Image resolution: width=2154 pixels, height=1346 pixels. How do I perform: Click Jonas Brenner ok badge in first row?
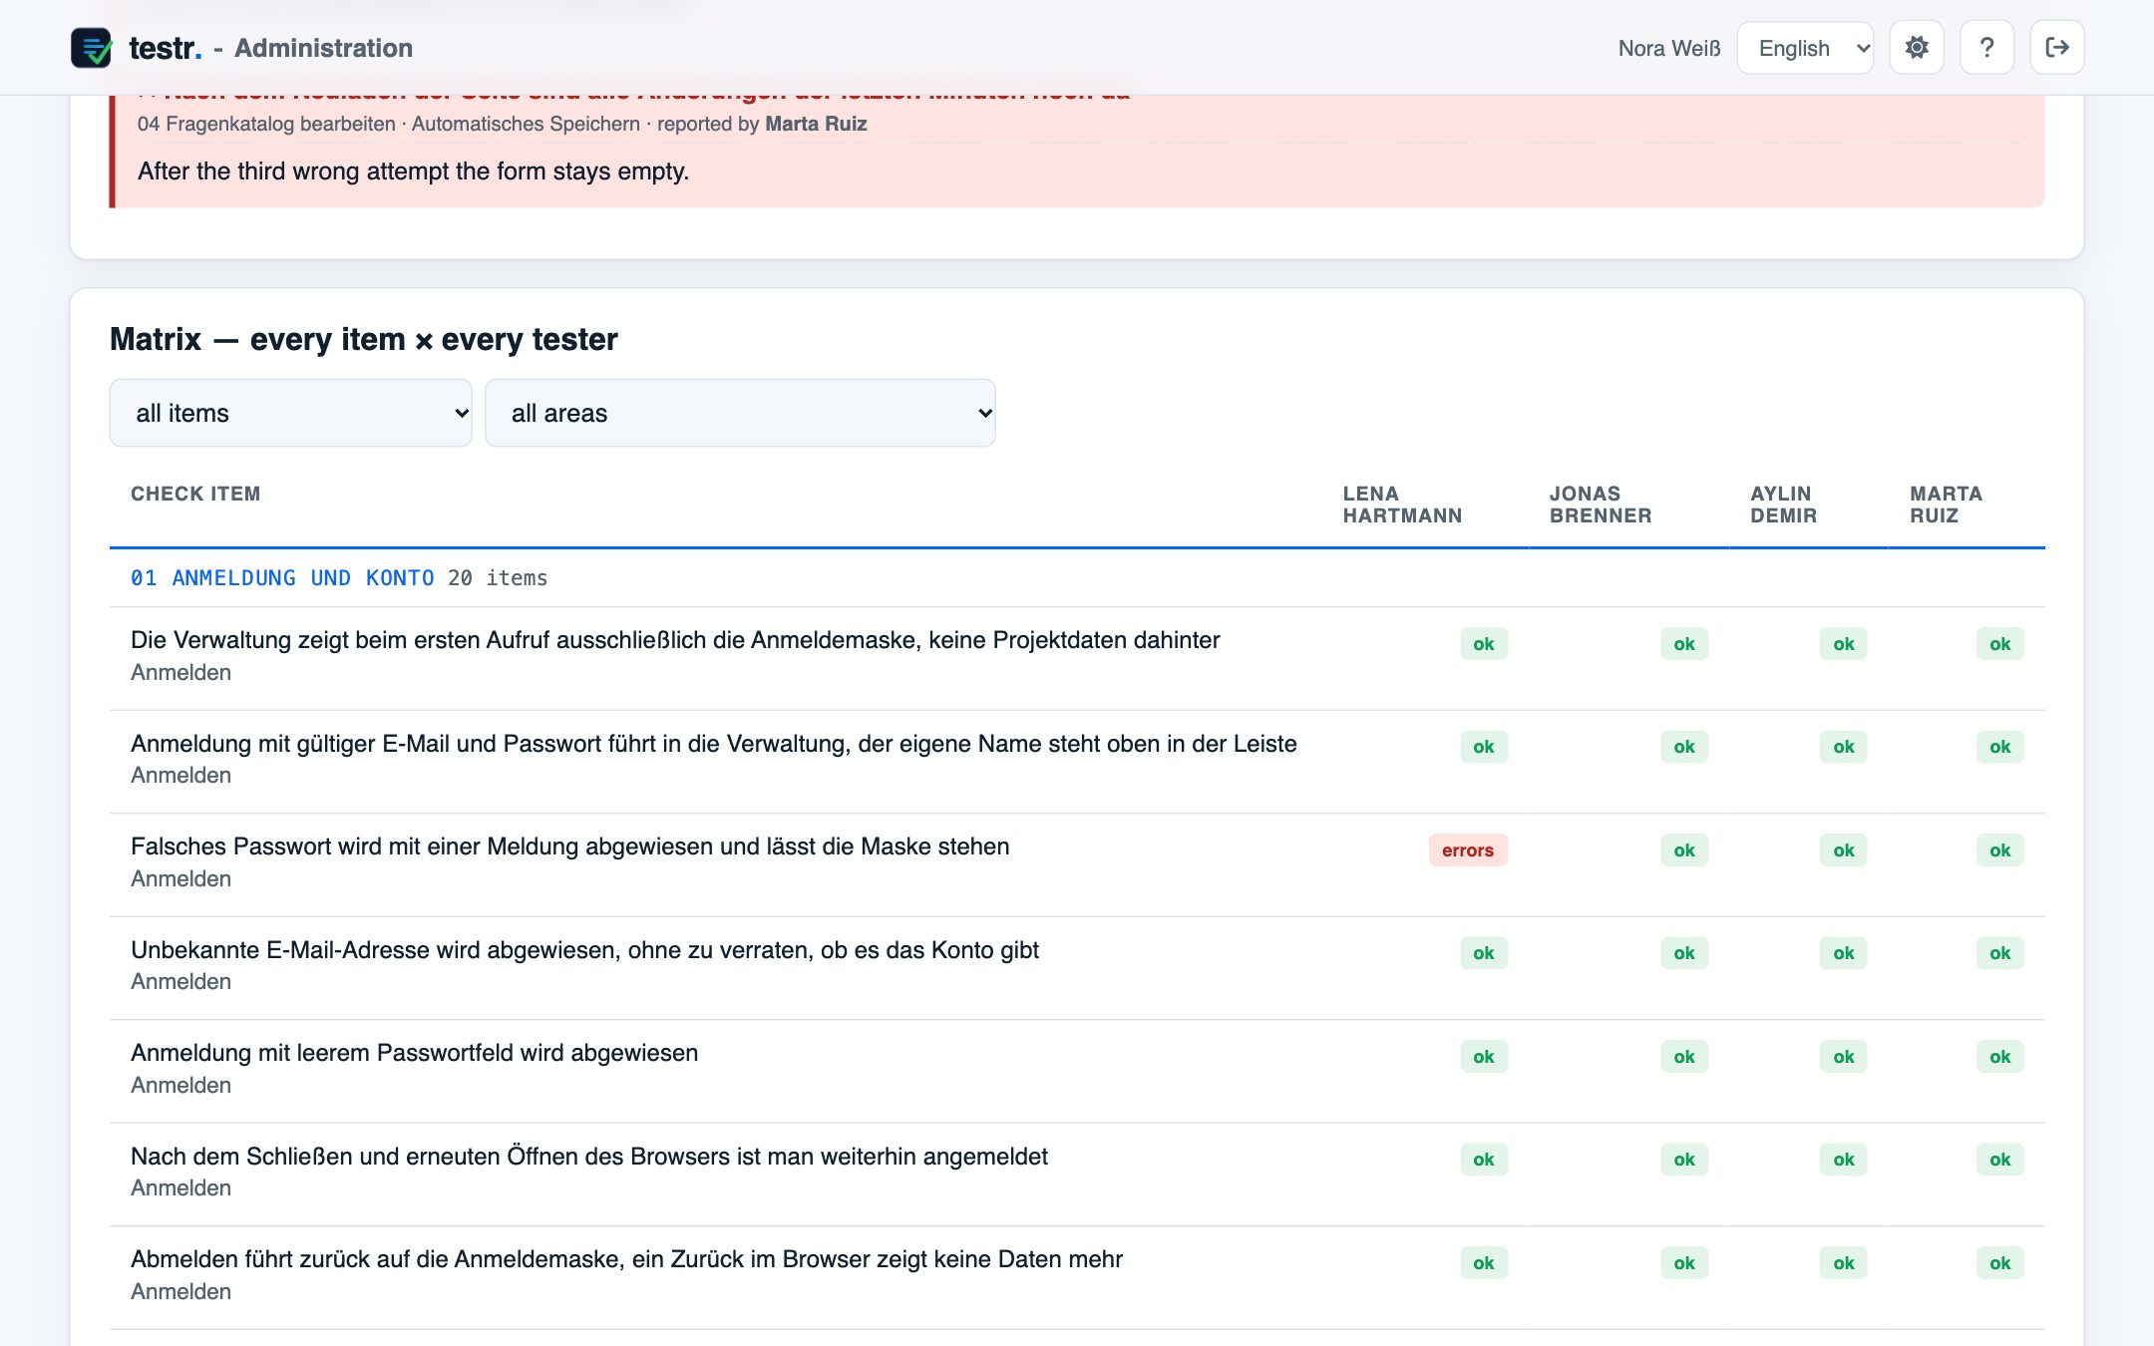[x=1683, y=644]
